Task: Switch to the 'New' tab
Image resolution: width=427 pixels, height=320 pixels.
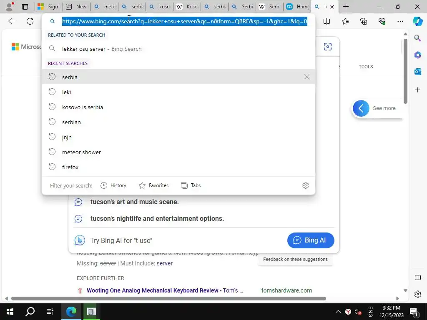Action: (77, 7)
